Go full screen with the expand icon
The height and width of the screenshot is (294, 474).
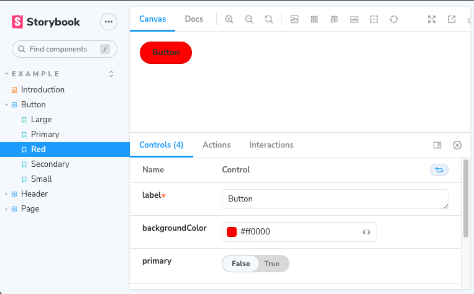coord(432,19)
